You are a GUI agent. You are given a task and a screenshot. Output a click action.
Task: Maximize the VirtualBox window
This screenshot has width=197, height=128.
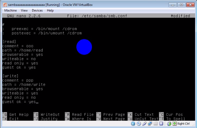coord(181,5)
